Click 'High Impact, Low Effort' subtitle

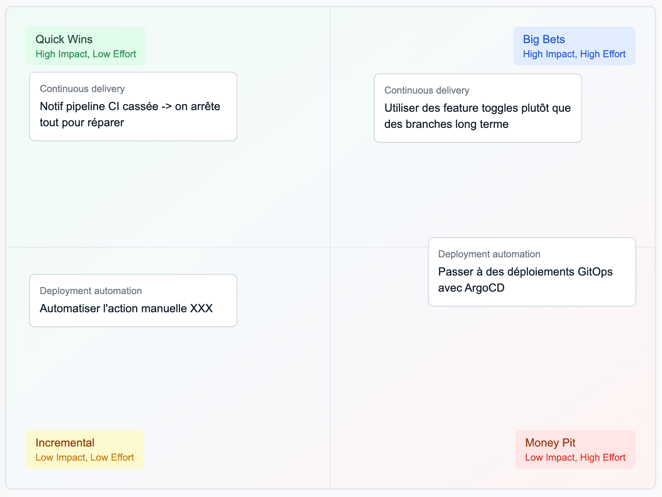tap(86, 54)
